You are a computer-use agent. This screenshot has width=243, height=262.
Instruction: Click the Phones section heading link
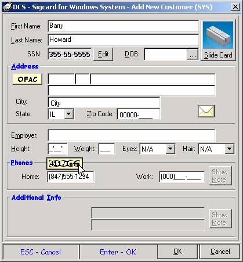click(x=21, y=163)
